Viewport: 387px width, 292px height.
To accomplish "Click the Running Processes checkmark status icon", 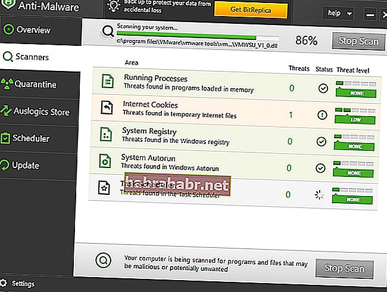I will (x=323, y=88).
